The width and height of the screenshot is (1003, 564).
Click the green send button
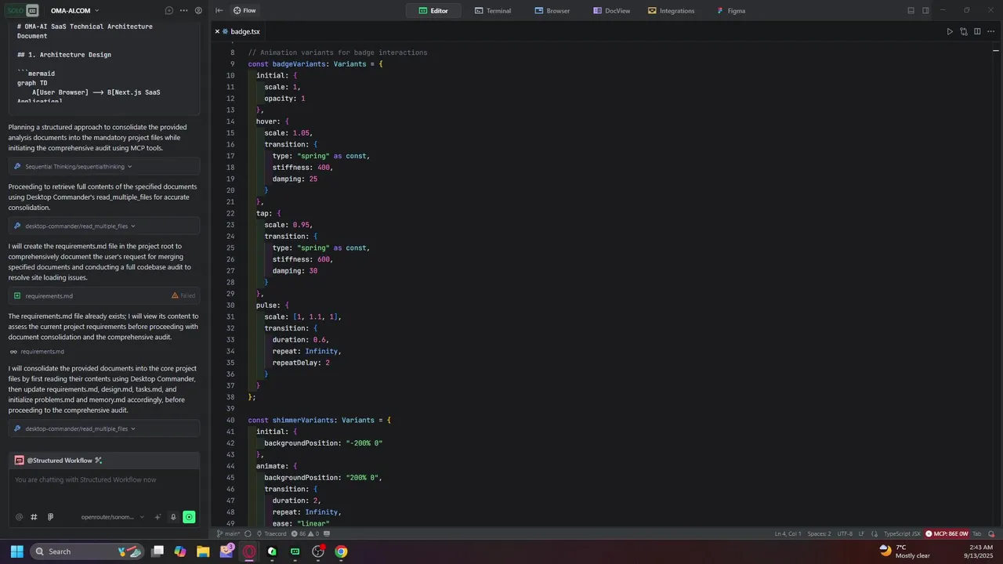tap(189, 517)
